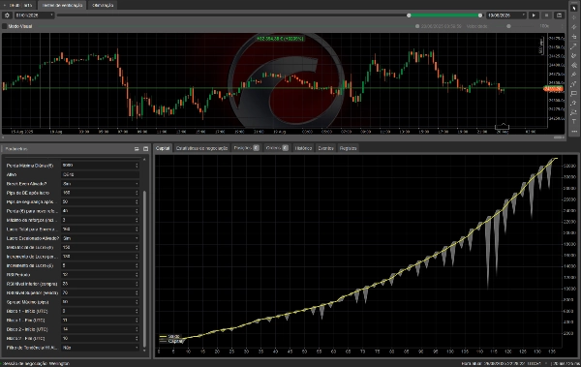Open more drawing tools three-dots icon
581x367 pixels.
pos(574,132)
